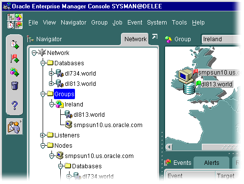Click the Listeners folder icon

[50, 135]
